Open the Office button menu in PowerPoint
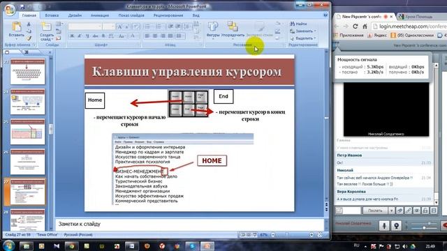This screenshot has width=447, height=251. coord(10,10)
